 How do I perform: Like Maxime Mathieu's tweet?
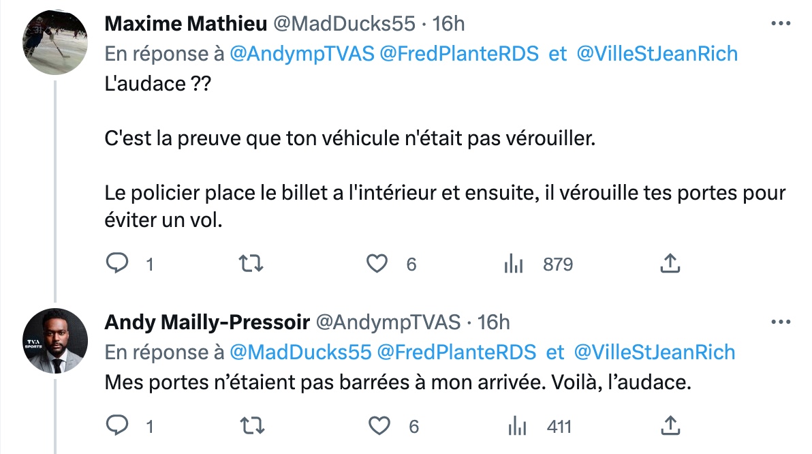tap(377, 264)
